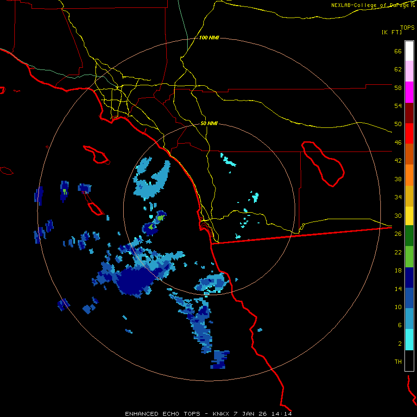Screen dimensions: 417x417
Task: Select the cyan legend band
Action: pyautogui.click(x=409, y=340)
